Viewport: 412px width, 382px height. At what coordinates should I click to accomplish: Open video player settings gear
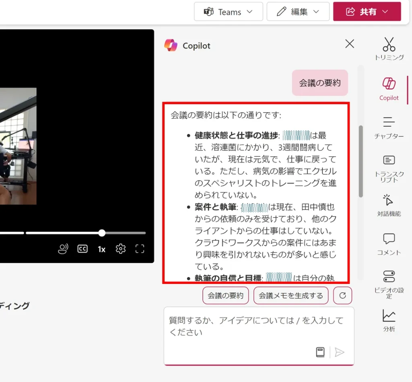tap(120, 249)
